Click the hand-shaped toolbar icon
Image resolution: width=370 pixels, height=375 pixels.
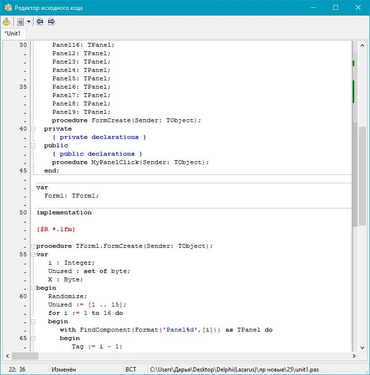pyautogui.click(x=6, y=22)
